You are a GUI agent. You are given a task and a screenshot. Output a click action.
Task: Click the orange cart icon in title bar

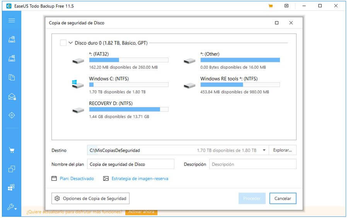271,6
